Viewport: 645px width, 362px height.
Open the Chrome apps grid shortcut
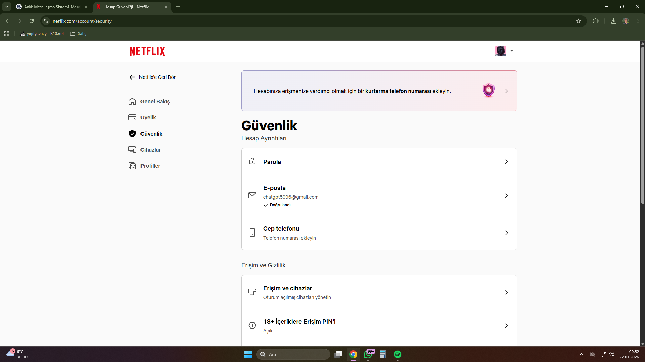7,34
